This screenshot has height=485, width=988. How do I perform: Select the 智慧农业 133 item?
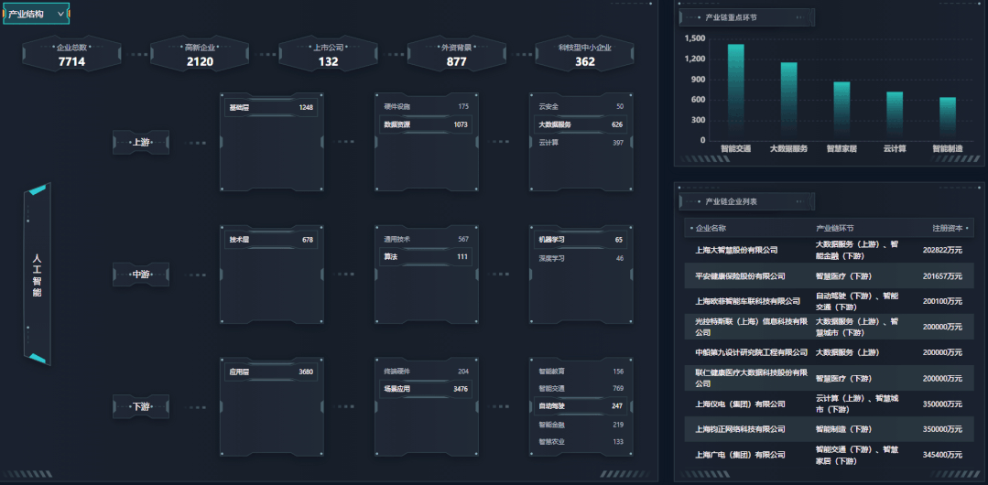tap(581, 442)
